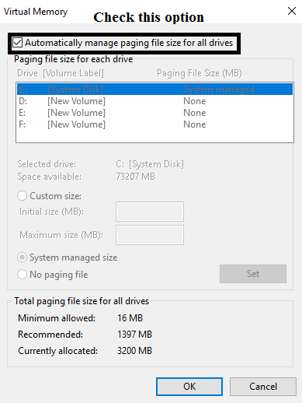The width and height of the screenshot is (302, 403).
Task: Click the '3200 MB' currently allocated value
Action: pyautogui.click(x=134, y=351)
